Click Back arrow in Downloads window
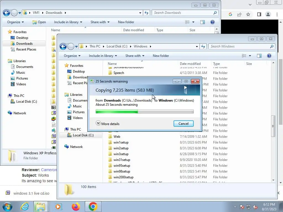 [x=7, y=13]
